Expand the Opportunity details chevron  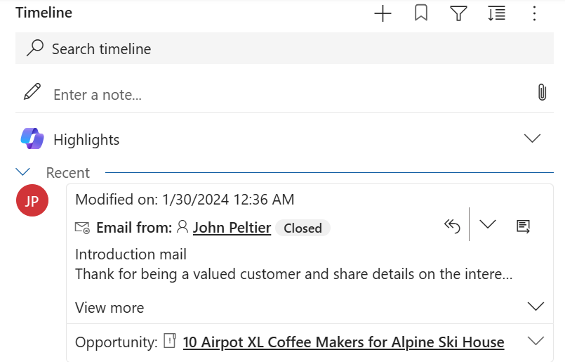536,341
